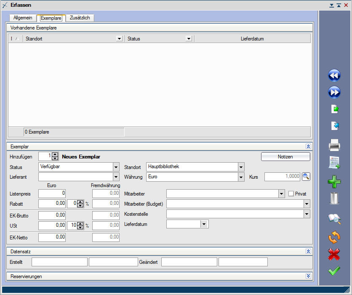Click the green checkmark confirm icon
352x295 pixels.
tap(334, 271)
